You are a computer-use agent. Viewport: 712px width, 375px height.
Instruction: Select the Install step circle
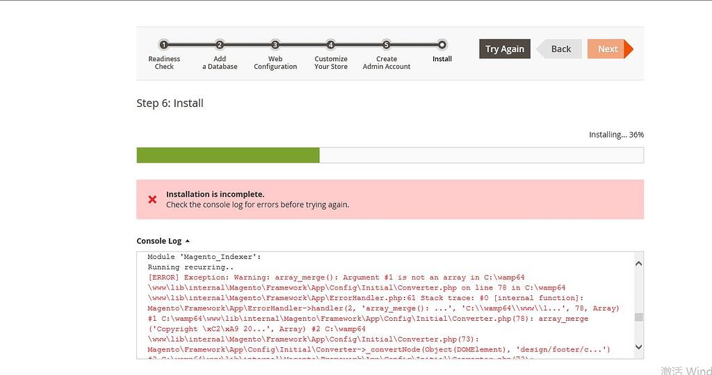point(442,45)
